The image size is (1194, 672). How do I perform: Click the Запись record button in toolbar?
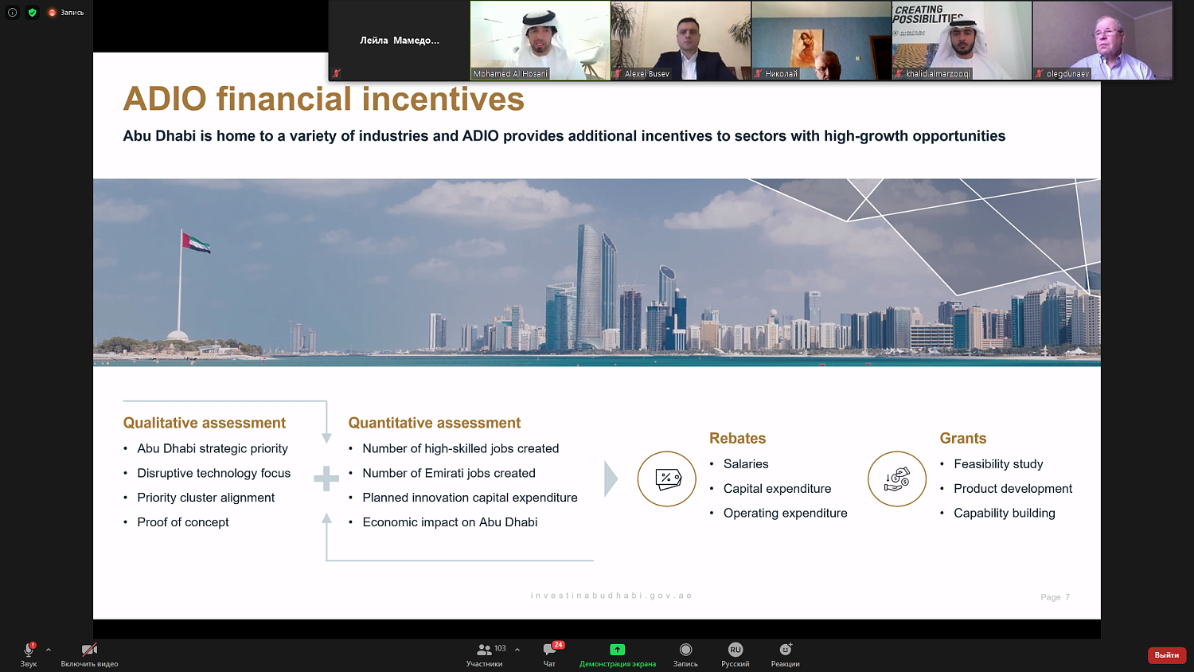pyautogui.click(x=685, y=654)
